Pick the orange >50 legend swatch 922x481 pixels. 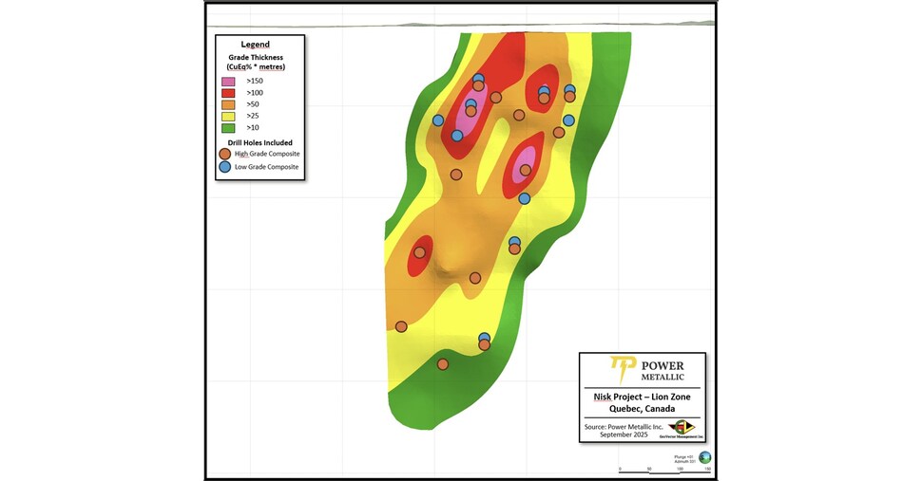(x=228, y=104)
